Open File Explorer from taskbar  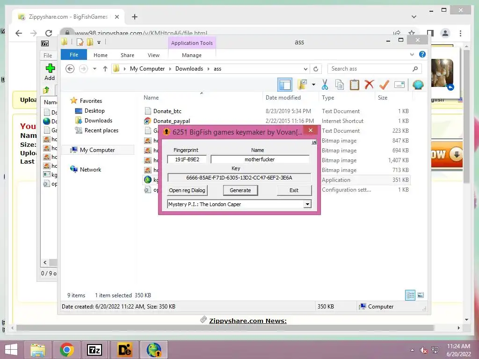(x=38, y=350)
